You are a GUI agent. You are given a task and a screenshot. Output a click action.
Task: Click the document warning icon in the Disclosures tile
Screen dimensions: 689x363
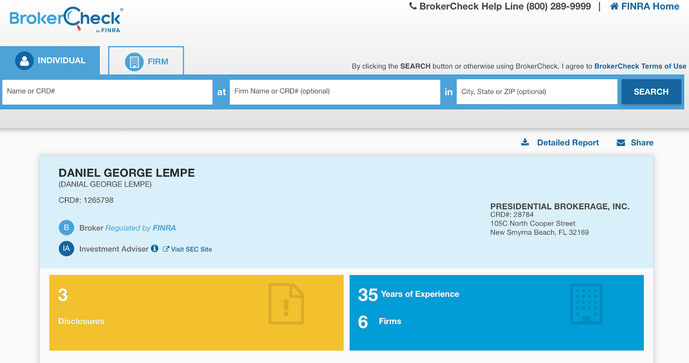tap(286, 304)
